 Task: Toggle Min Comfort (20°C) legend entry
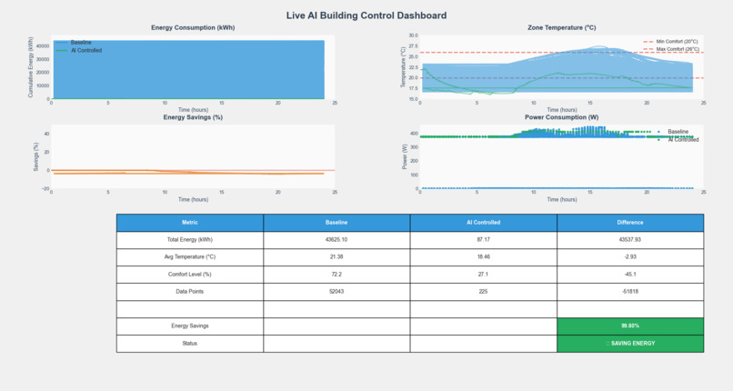click(671, 42)
